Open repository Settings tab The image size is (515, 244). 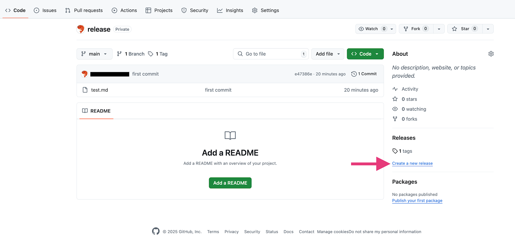(x=266, y=10)
